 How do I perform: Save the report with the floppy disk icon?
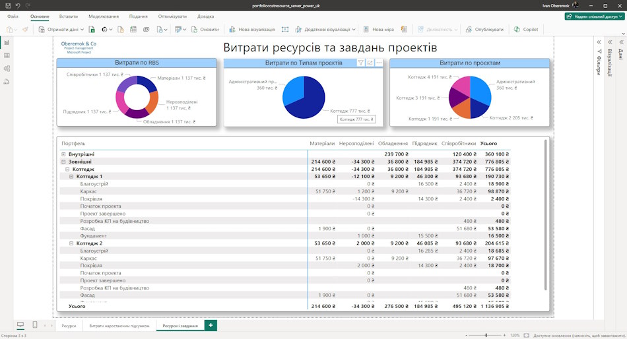[x=8, y=5]
